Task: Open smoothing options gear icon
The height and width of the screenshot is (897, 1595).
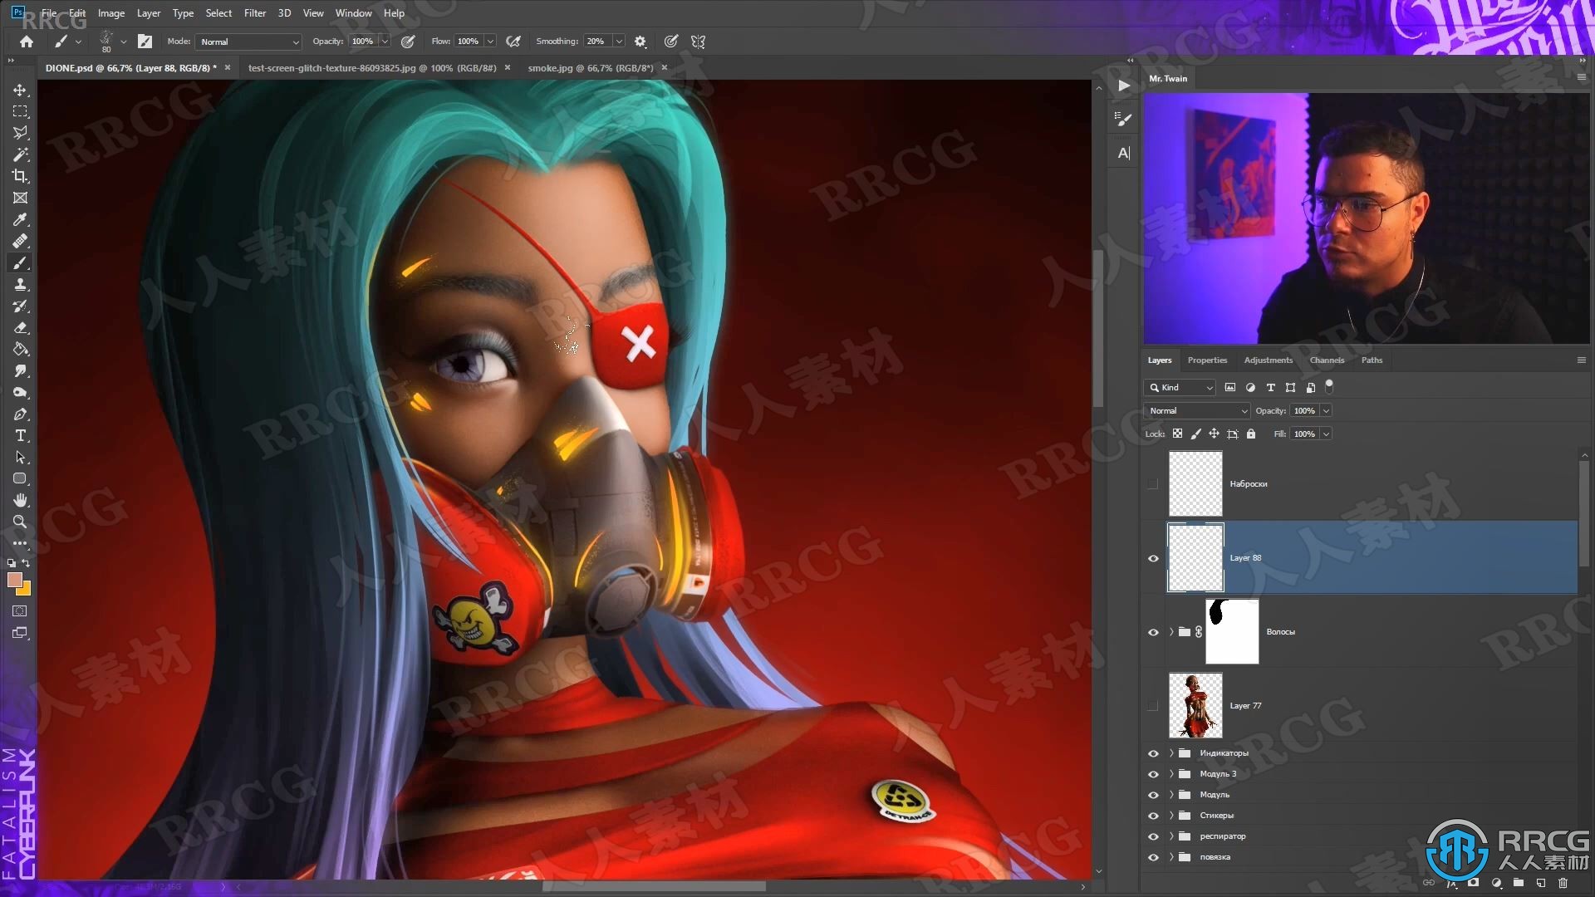Action: coord(640,42)
